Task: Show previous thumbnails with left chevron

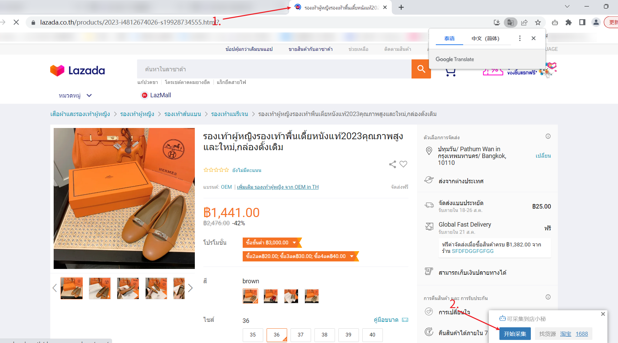Action: 55,288
